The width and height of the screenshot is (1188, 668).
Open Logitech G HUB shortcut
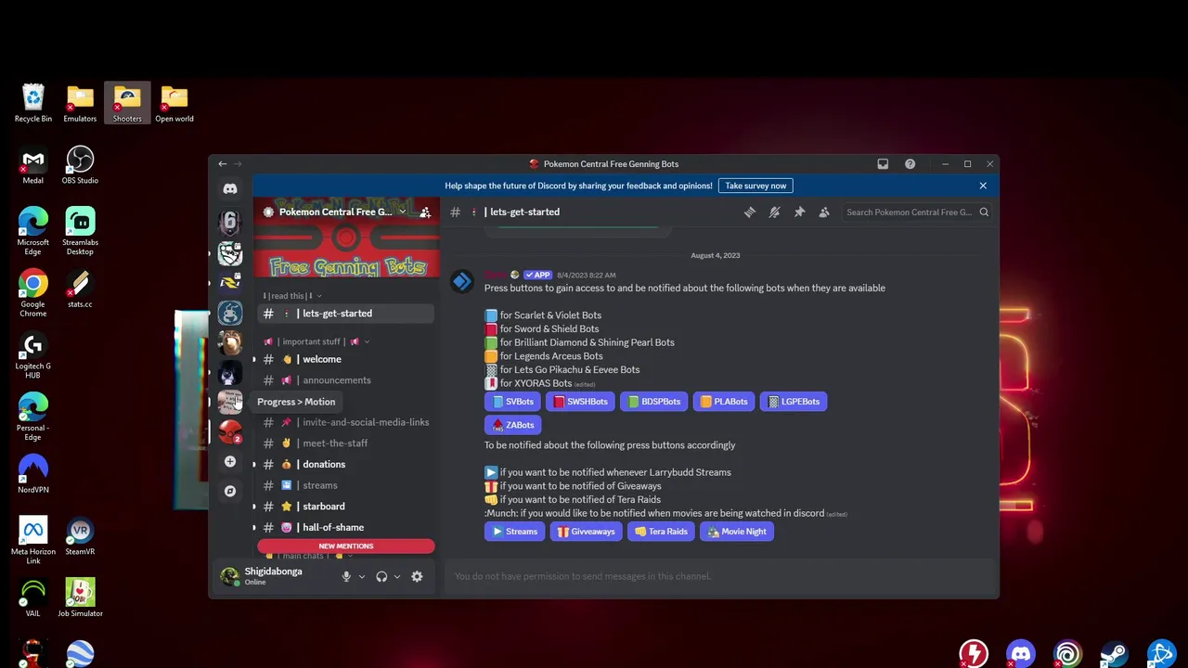(x=32, y=355)
